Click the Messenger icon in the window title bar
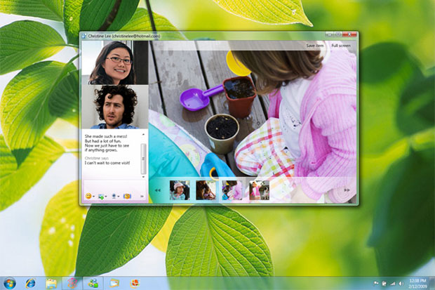435x290 pixels. pos(83,36)
